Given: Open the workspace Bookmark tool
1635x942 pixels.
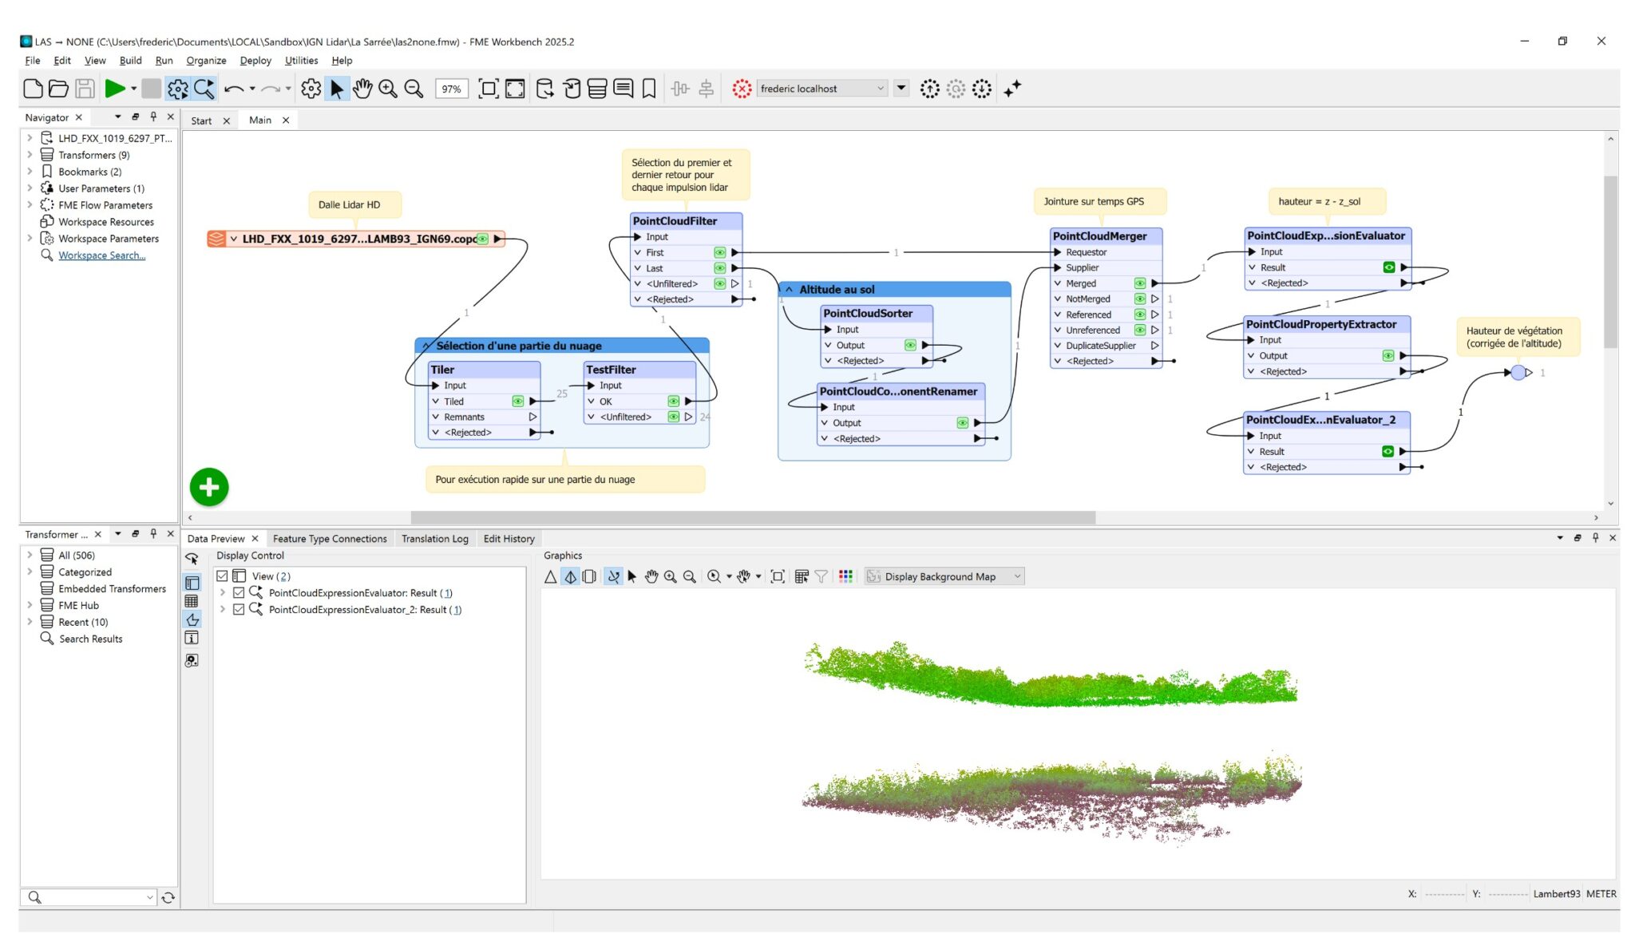Looking at the screenshot, I should pyautogui.click(x=649, y=89).
